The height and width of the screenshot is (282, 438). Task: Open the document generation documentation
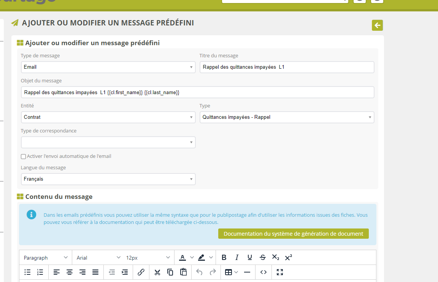click(x=293, y=234)
